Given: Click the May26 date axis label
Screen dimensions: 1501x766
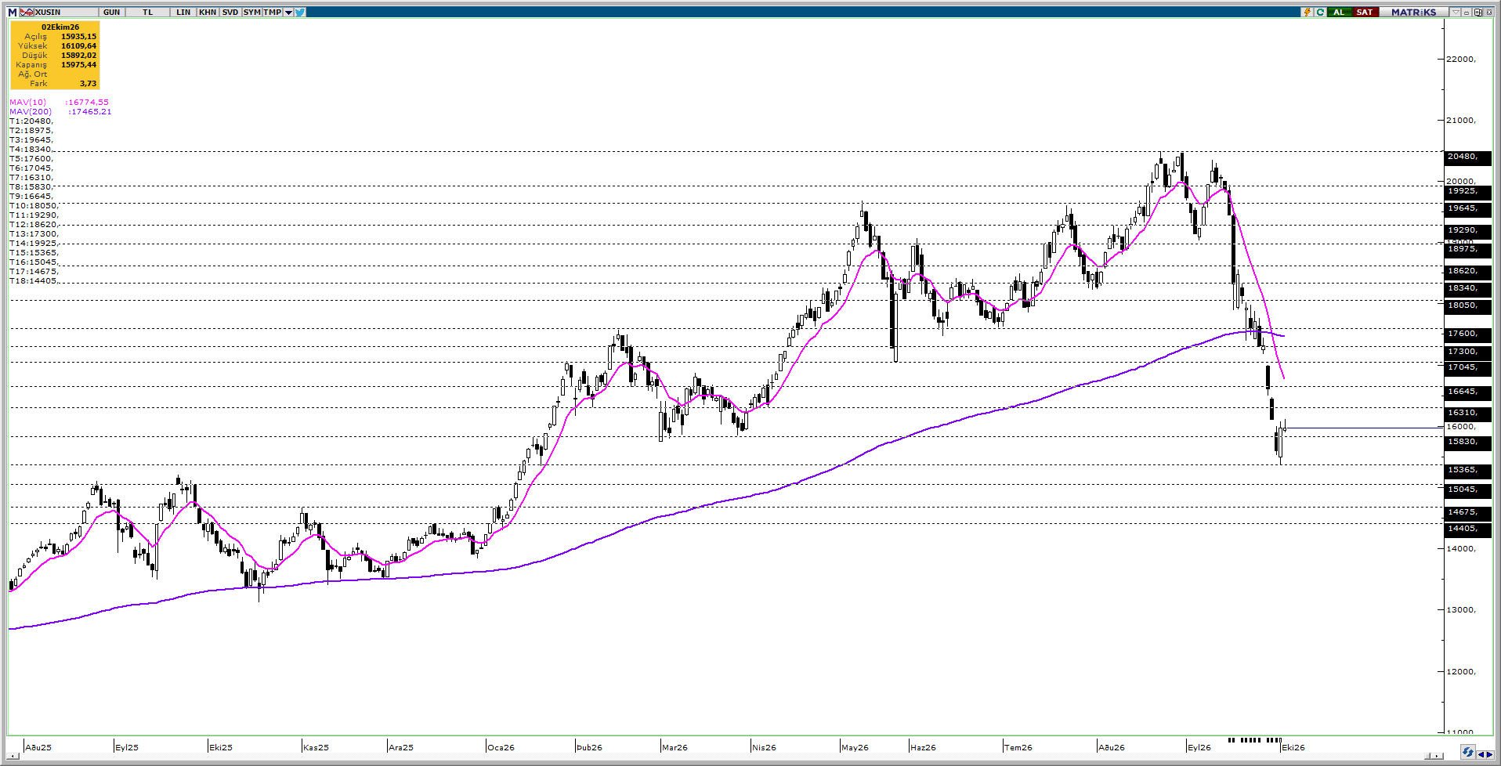Looking at the screenshot, I should click(x=855, y=747).
